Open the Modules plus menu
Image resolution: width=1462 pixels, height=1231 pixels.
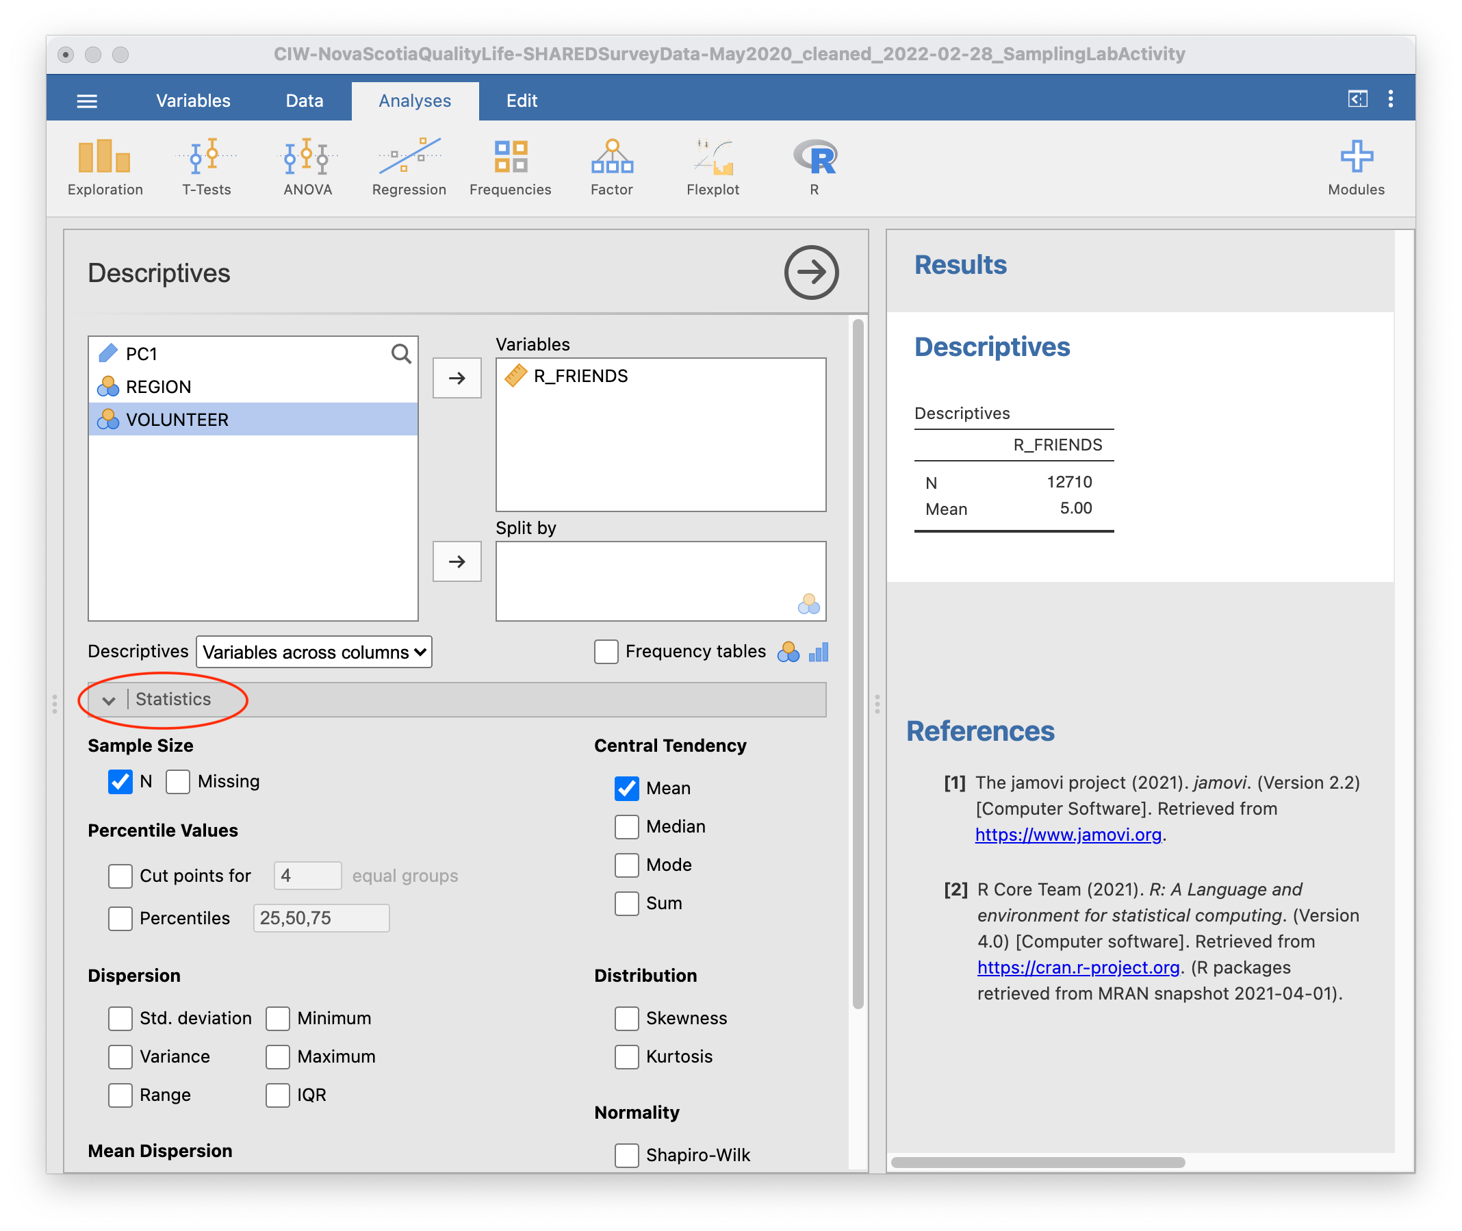[x=1356, y=168]
